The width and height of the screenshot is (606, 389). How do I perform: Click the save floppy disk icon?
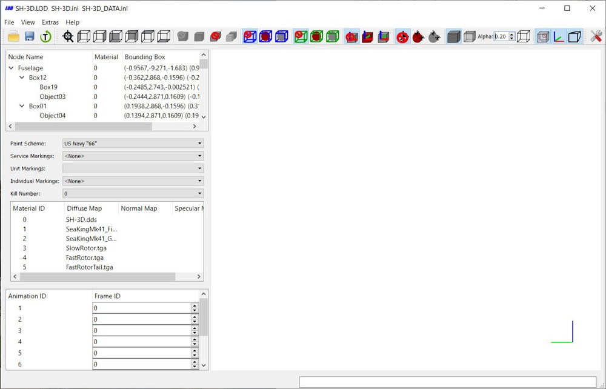30,36
